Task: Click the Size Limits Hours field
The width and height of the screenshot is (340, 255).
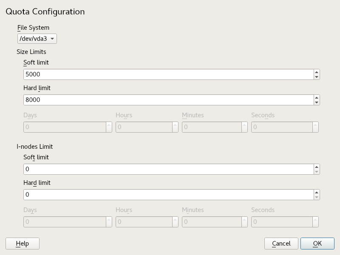Action: [x=144, y=127]
